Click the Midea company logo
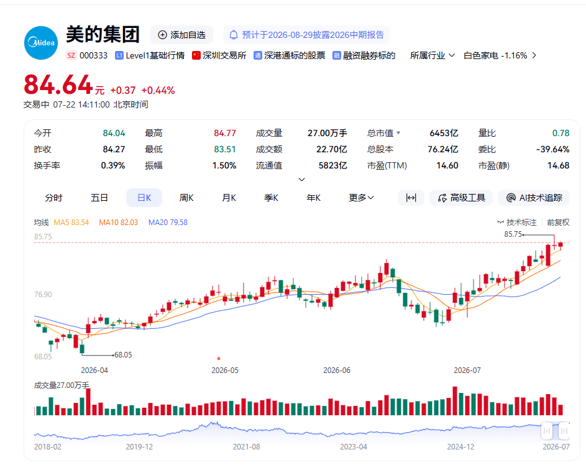 pos(41,43)
